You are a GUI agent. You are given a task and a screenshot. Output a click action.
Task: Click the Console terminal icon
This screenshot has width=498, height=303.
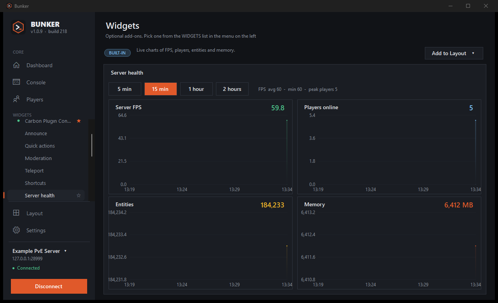16,82
